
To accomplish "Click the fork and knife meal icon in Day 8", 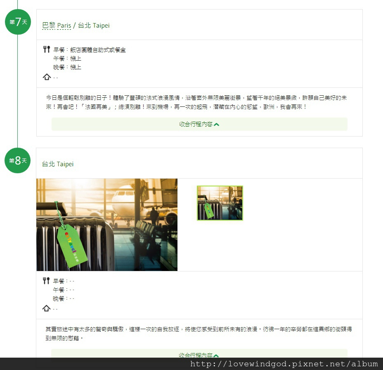I will coord(46,280).
